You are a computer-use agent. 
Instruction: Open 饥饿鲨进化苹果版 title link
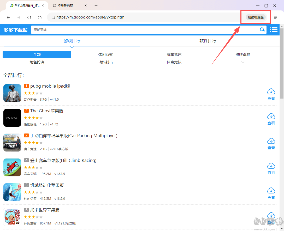(47, 185)
